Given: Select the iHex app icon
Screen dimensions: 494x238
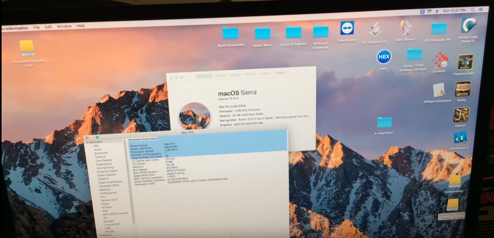Looking at the screenshot, I should pyautogui.click(x=384, y=57).
